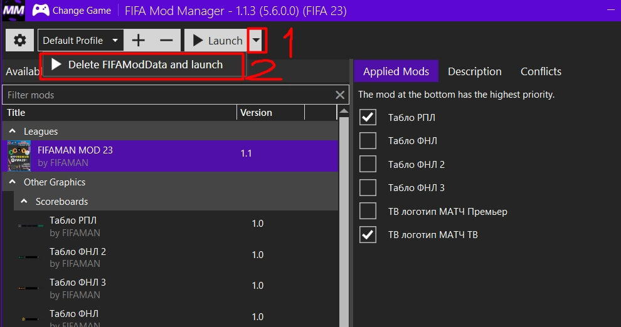Click the Табло ФНЛ 2 thumbnail in list

pos(28,257)
